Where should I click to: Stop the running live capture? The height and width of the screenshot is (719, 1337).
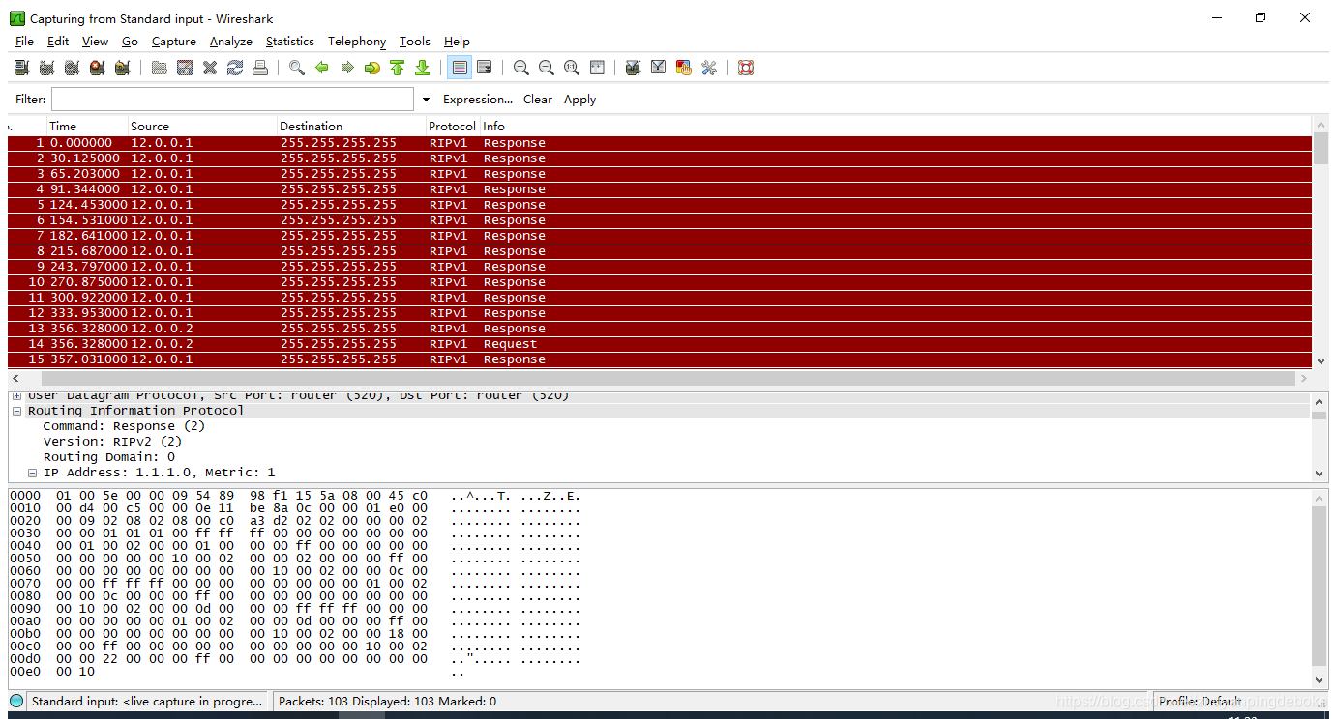pos(97,68)
